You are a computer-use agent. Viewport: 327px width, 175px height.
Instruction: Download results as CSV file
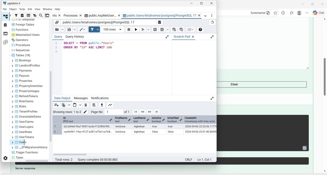click(x=102, y=105)
